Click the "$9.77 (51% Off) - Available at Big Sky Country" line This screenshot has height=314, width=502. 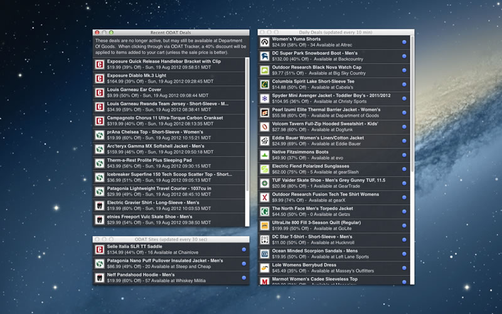(x=319, y=73)
